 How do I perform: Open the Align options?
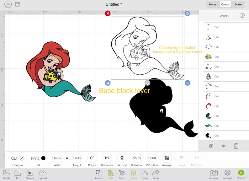point(182,158)
